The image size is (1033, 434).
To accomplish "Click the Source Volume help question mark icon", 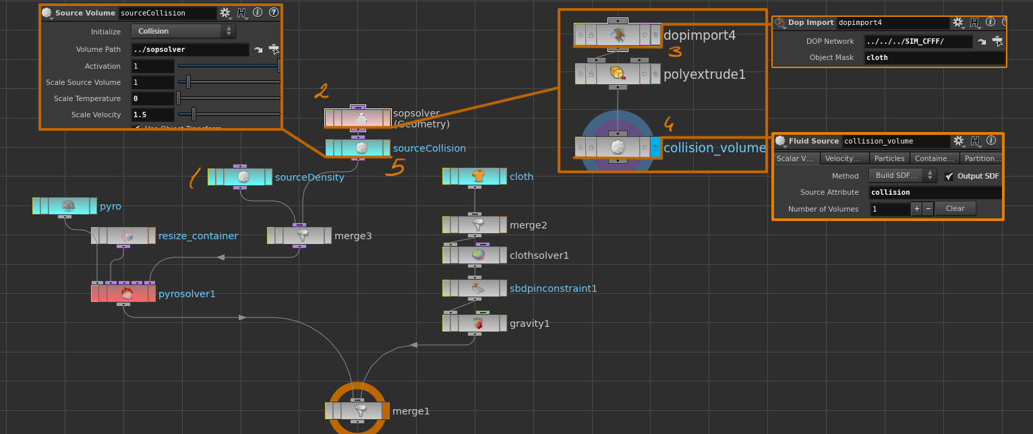I will pyautogui.click(x=273, y=13).
